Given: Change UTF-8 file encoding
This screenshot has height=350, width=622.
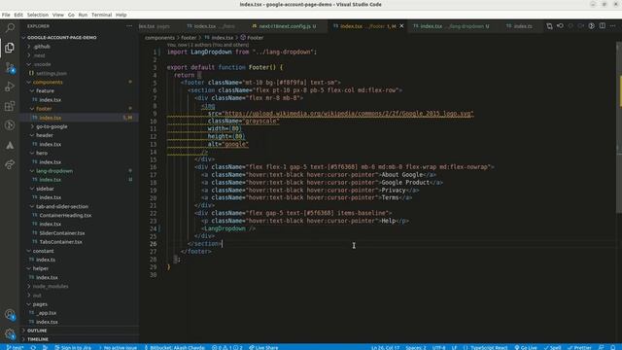Looking at the screenshot, I should (x=438, y=347).
